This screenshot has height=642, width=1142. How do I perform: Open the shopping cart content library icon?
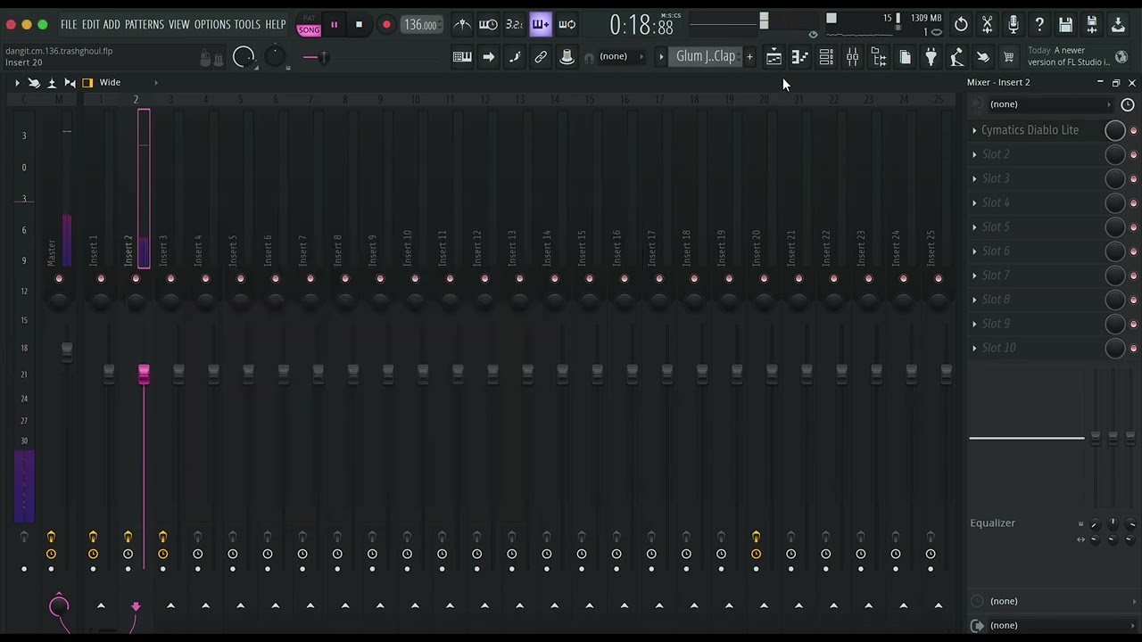pyautogui.click(x=1008, y=57)
